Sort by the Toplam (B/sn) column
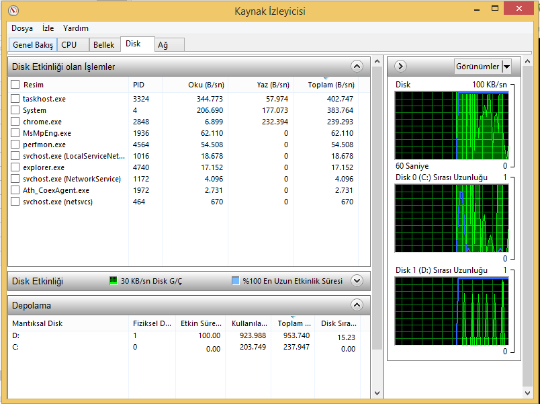Image resolution: width=540 pixels, height=404 pixels. click(x=326, y=85)
